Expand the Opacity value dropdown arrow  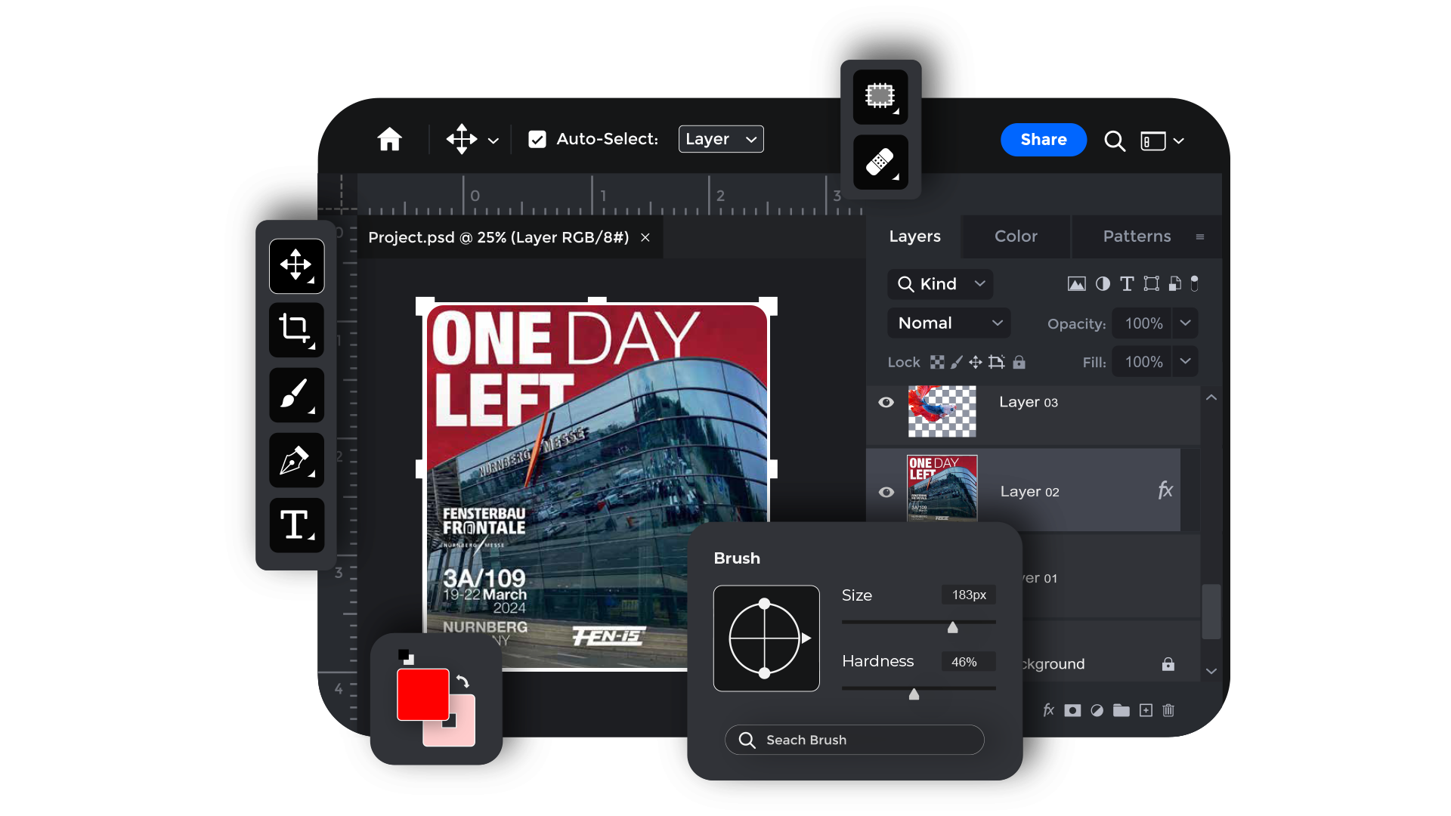(1185, 323)
